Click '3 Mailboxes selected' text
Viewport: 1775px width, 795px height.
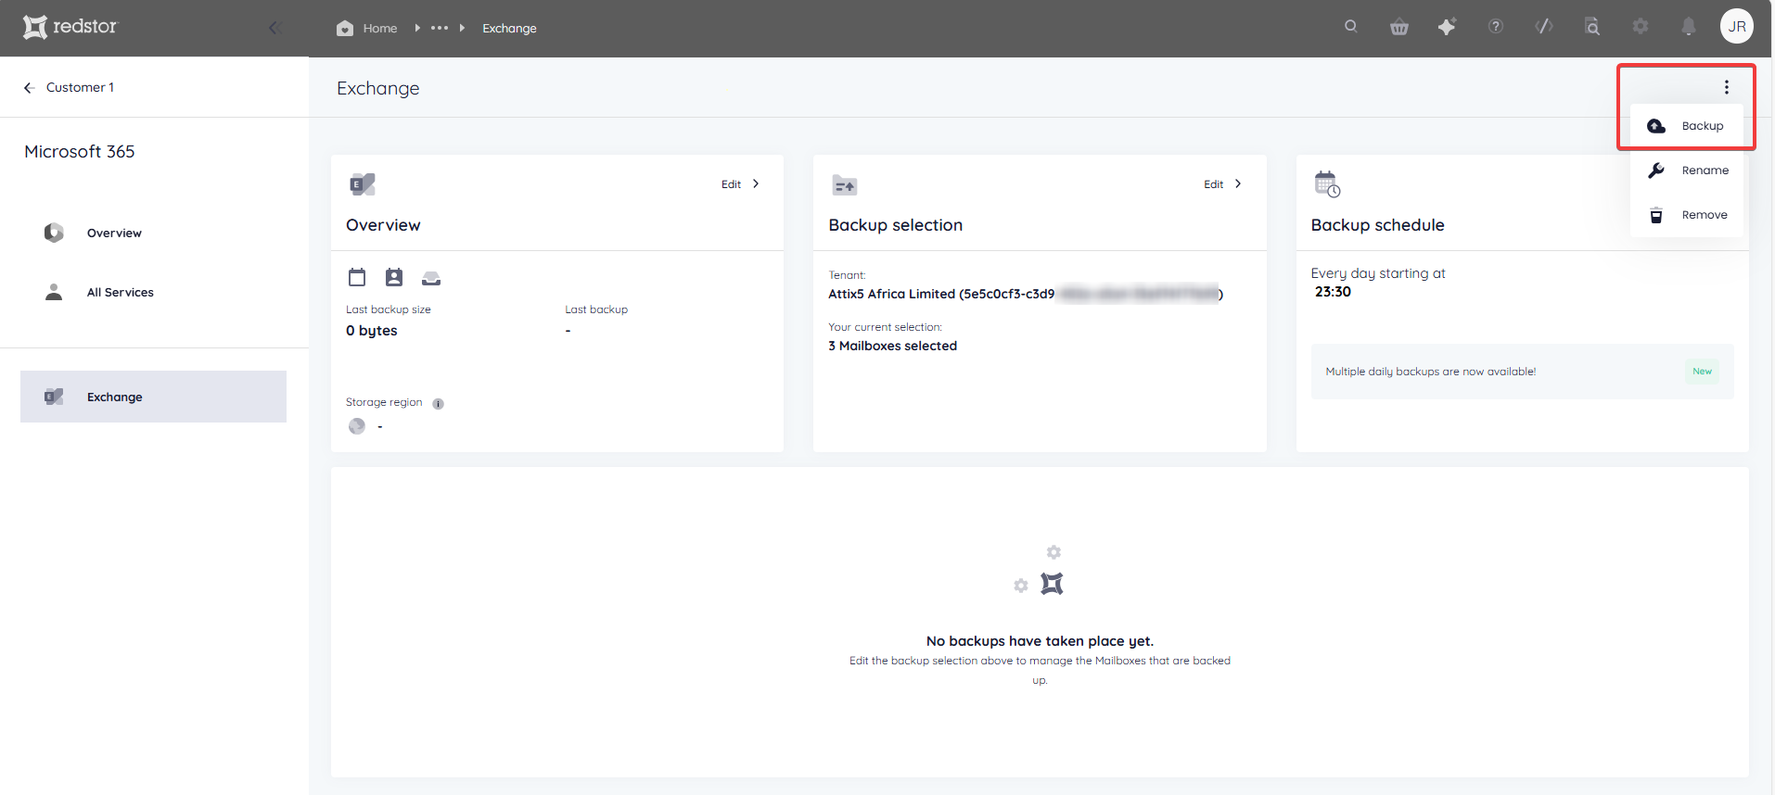[892, 346]
